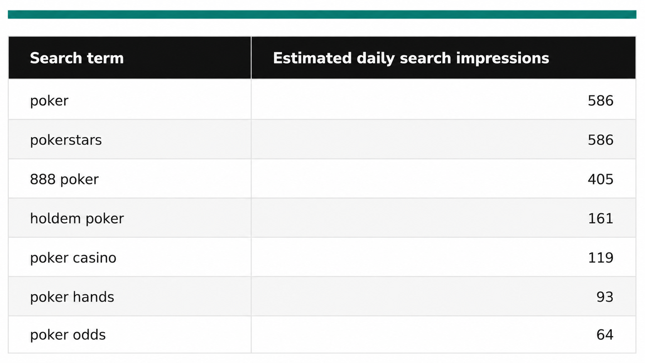Click the 93 impressions value
645x363 pixels.
tap(605, 297)
